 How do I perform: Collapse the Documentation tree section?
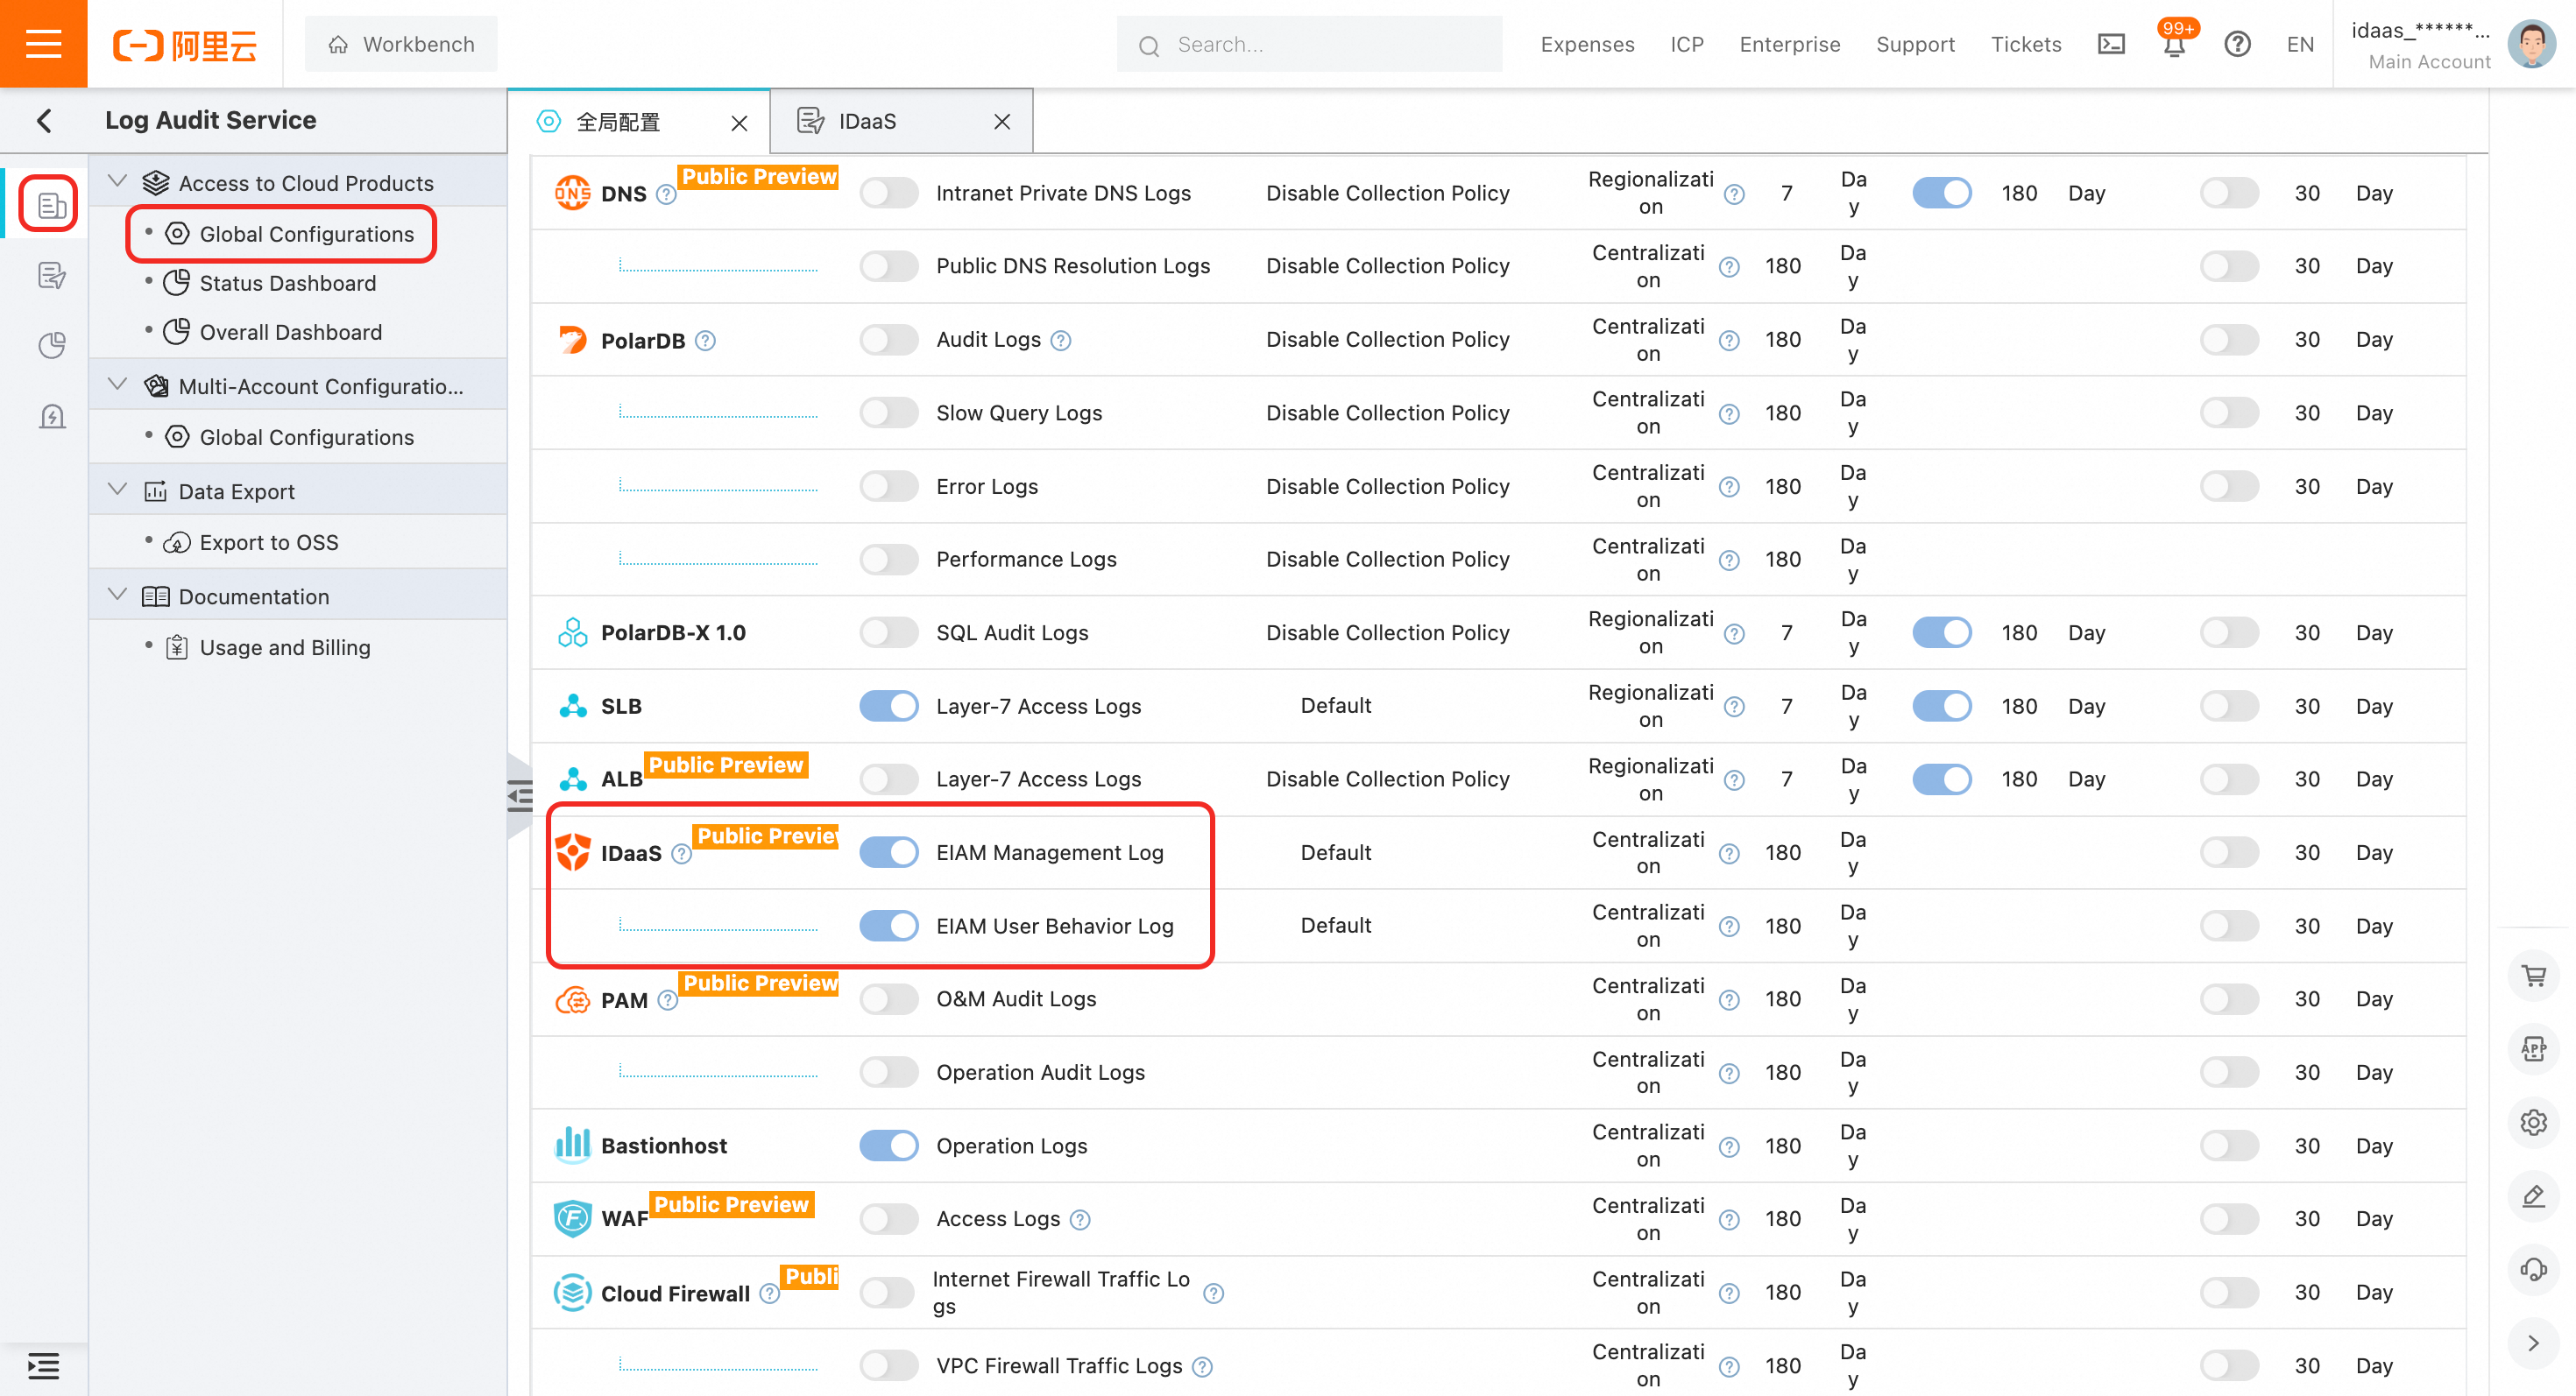click(x=117, y=596)
